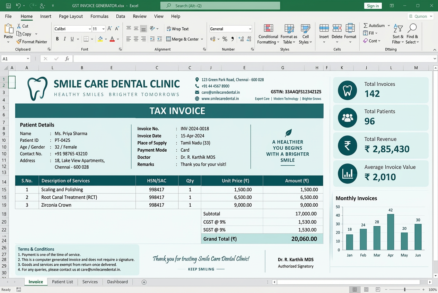Apply comma style number format
438x293 pixels.
[x=233, y=39]
